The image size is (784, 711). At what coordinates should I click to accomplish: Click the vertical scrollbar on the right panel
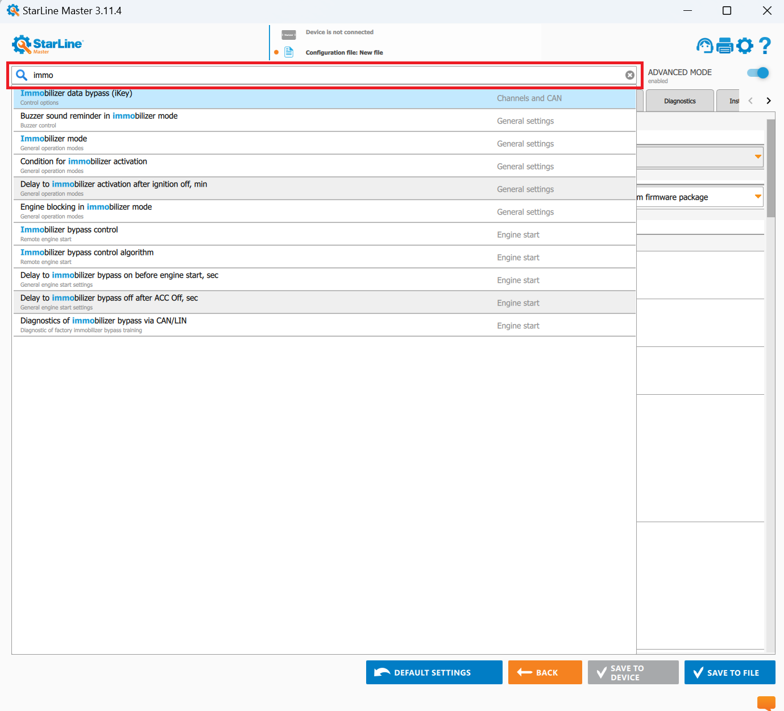point(771,168)
